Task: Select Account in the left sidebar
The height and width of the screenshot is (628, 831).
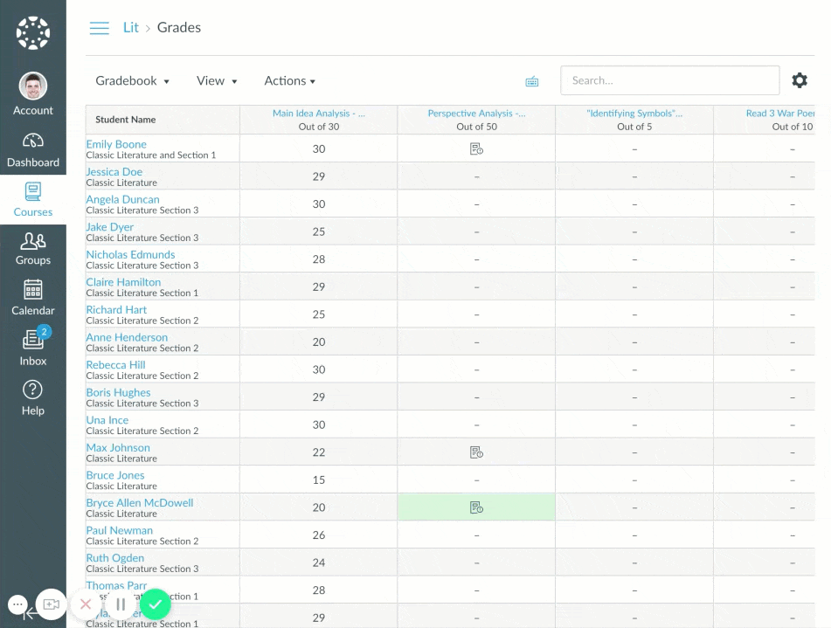Action: coord(32,92)
